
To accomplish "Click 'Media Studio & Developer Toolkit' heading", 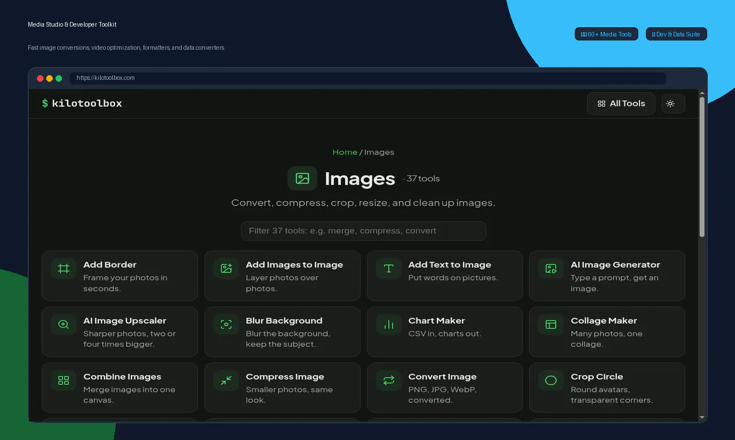I will [x=72, y=24].
